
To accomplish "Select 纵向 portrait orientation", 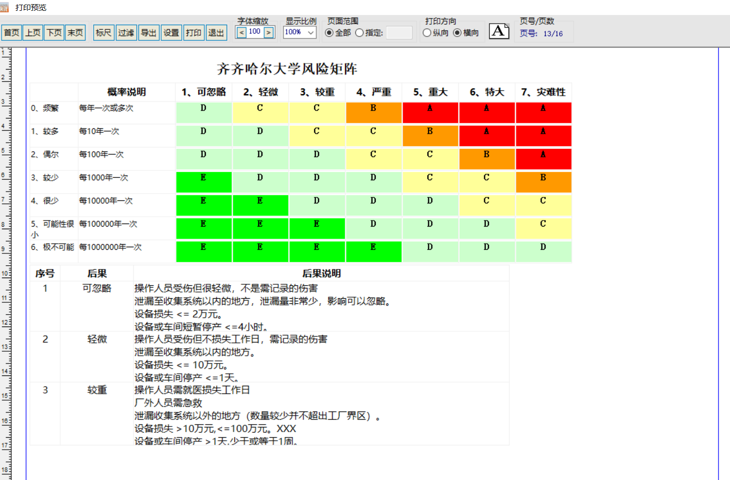I will pos(436,32).
